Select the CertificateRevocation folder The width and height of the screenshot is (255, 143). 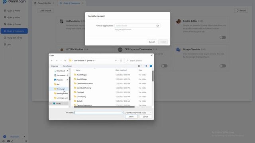(x=84, y=83)
